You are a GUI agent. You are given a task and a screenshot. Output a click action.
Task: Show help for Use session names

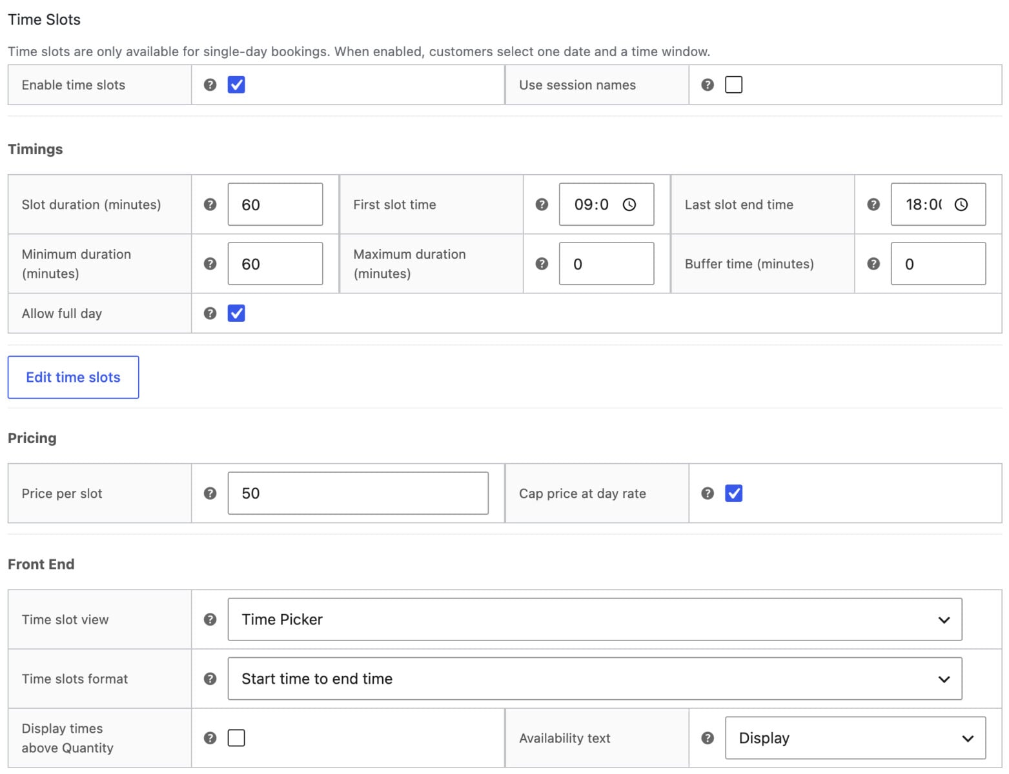pos(708,84)
